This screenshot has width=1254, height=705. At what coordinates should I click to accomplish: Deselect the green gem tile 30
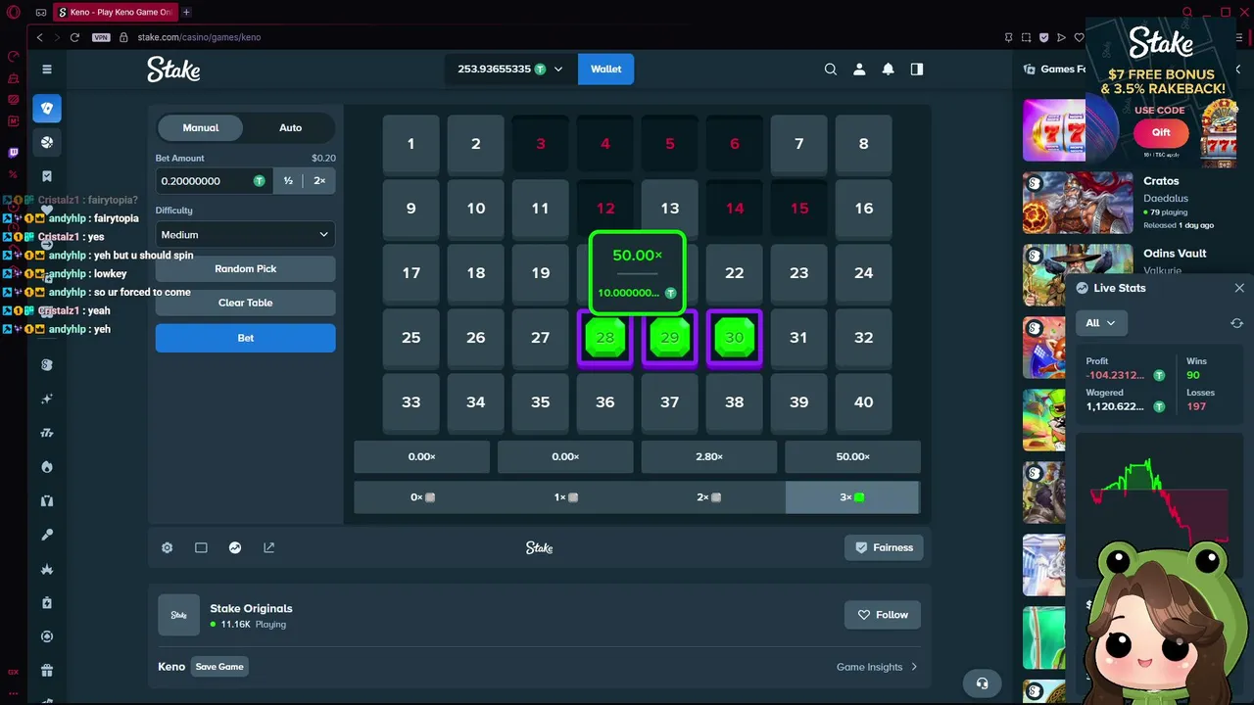(x=735, y=339)
